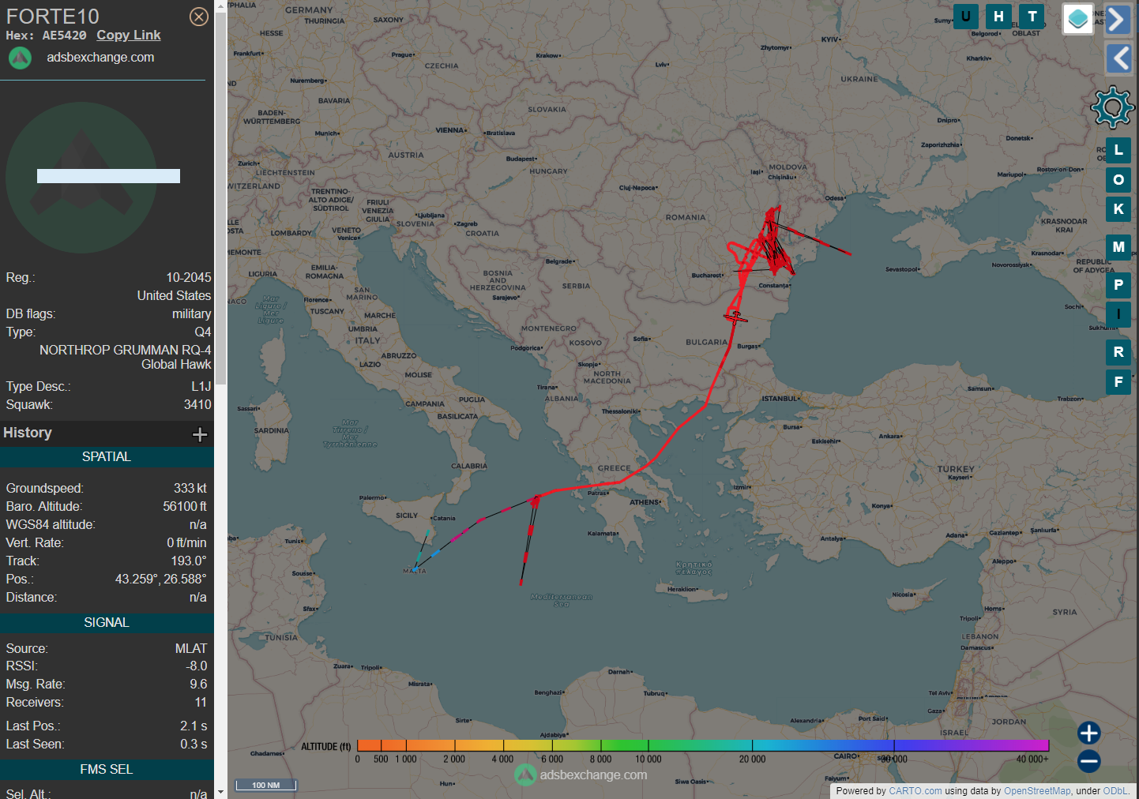Click registration value 10-2045
This screenshot has width=1139, height=799.
(x=189, y=278)
